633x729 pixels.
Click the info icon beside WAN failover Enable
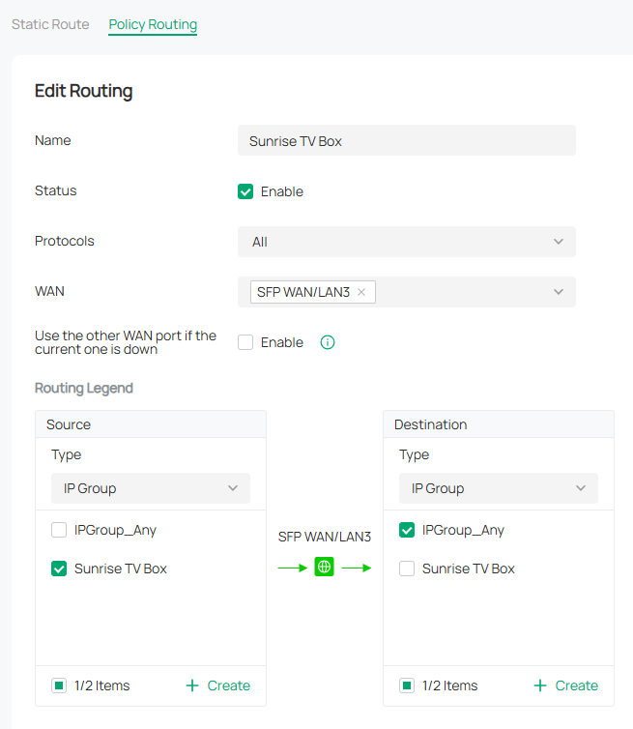(x=328, y=342)
